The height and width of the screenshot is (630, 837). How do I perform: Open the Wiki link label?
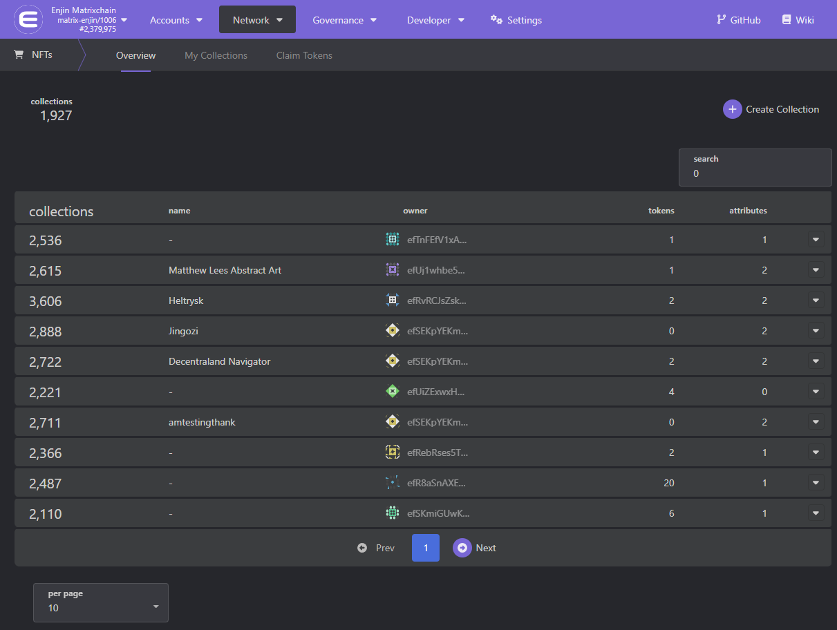(x=805, y=20)
